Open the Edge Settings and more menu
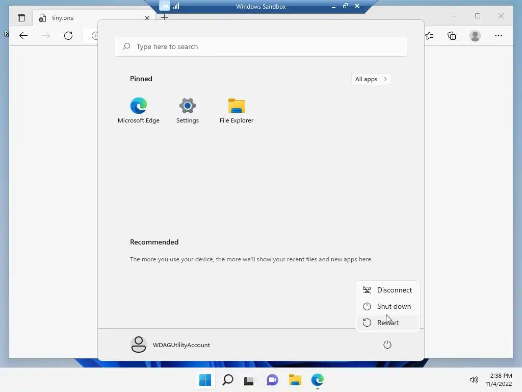Image resolution: width=522 pixels, height=392 pixels. point(499,36)
